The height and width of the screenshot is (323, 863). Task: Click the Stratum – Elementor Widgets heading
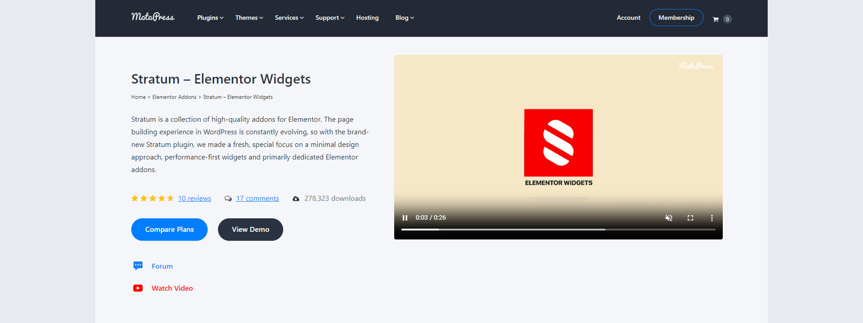221,79
